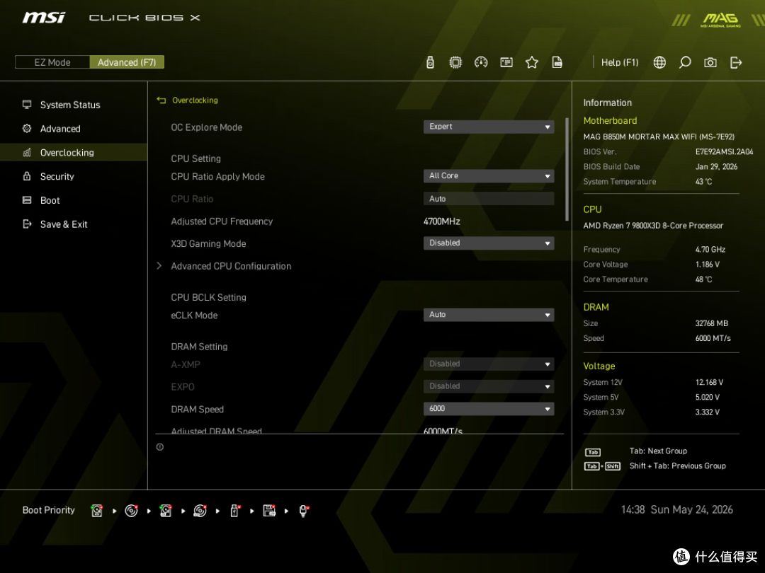
Task: Select first hard disk icon in Boot Priority
Action: (x=96, y=511)
